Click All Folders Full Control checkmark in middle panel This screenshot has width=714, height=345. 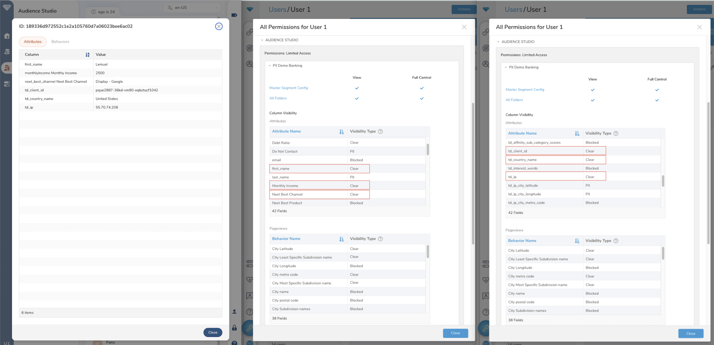(x=422, y=98)
